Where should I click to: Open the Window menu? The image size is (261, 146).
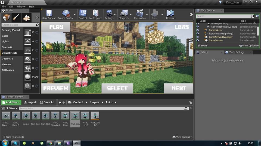coord(21,7)
